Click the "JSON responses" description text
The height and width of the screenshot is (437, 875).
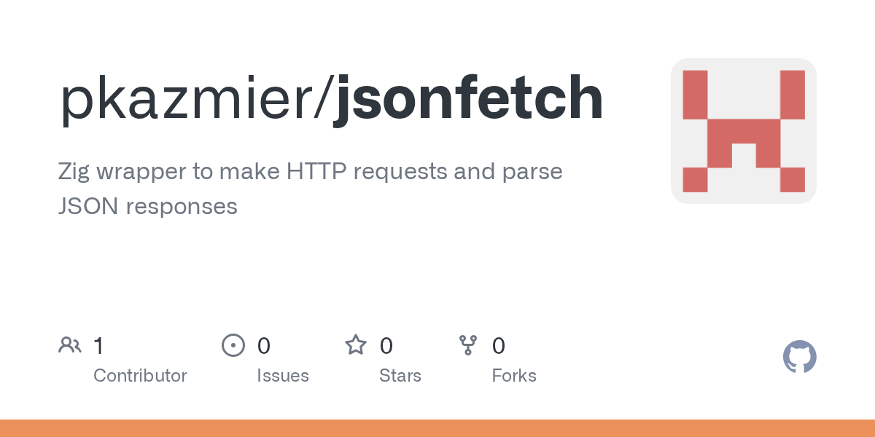tap(147, 206)
